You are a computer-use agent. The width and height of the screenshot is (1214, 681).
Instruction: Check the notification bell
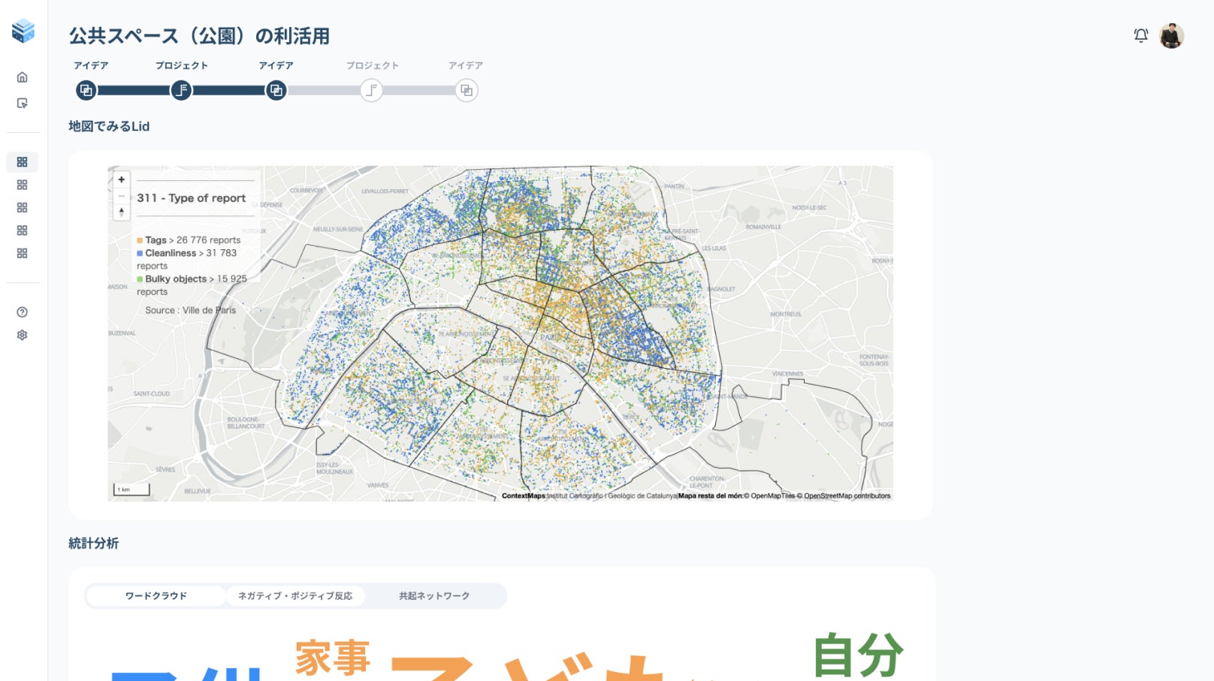(x=1141, y=35)
